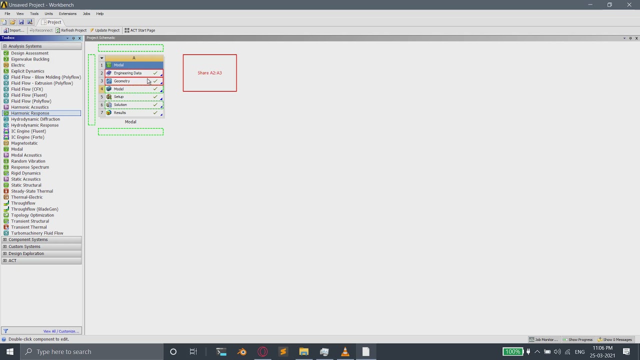Click the Modal system header cell
640x360 pixels.
[134, 65]
